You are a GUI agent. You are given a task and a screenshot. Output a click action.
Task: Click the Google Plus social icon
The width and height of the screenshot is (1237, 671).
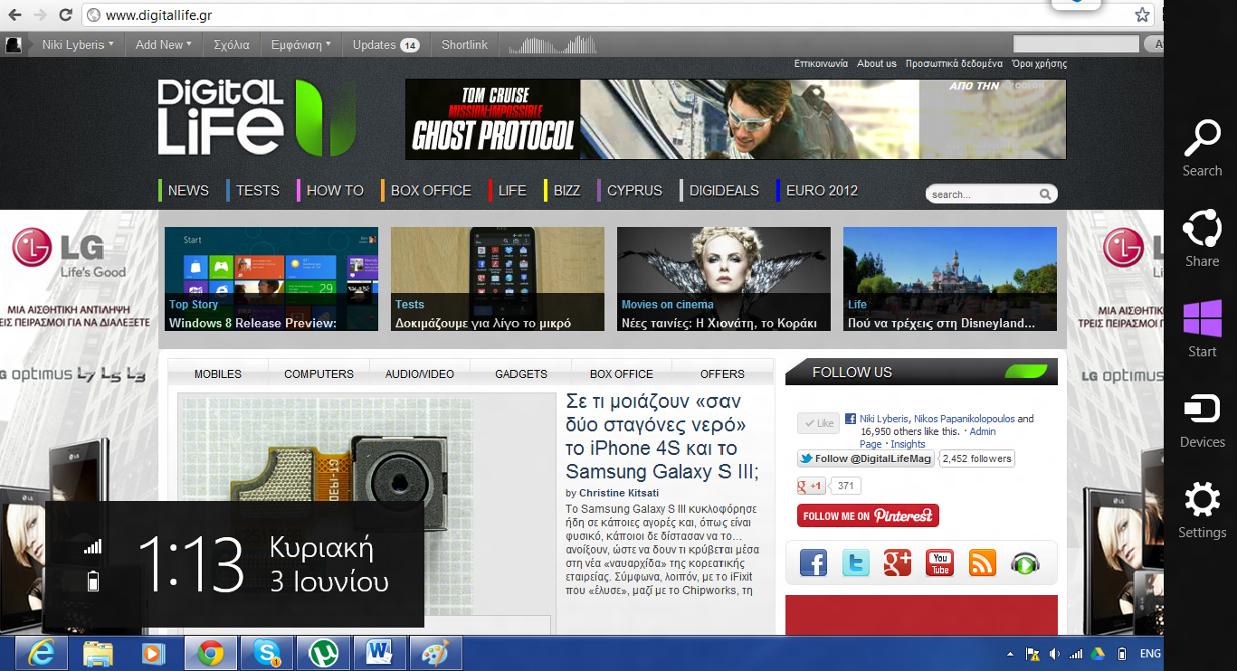(x=898, y=562)
